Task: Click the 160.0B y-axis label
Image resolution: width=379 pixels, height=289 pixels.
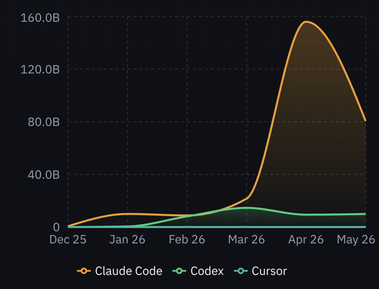Action: [x=40, y=18]
